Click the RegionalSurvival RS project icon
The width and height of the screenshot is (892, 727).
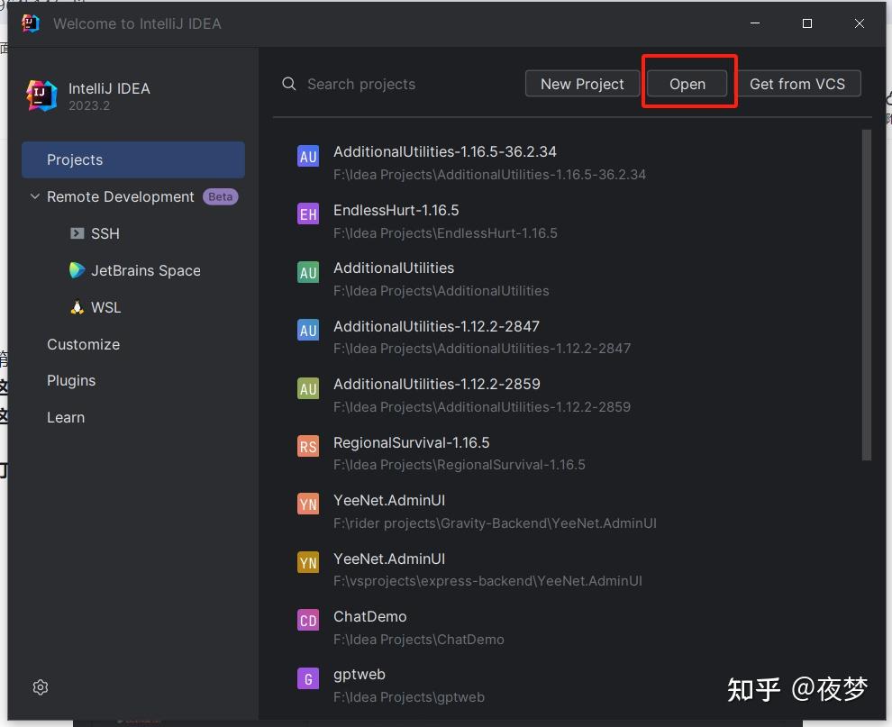pos(308,446)
